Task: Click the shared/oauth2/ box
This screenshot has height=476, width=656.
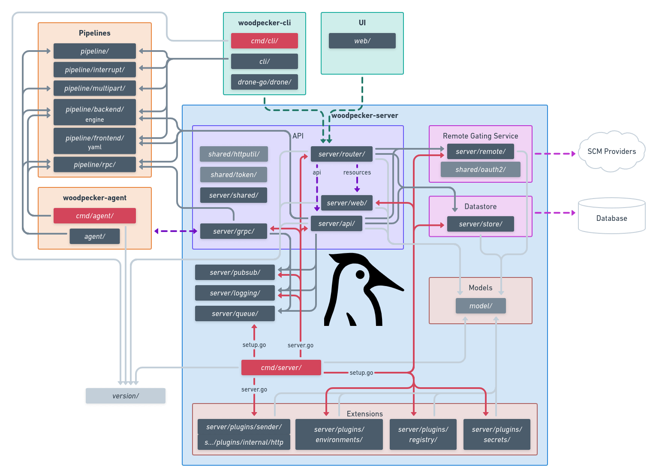Action: (x=481, y=169)
